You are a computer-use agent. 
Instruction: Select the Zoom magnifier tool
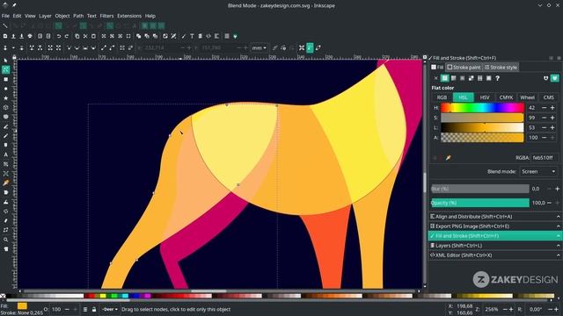click(x=5, y=240)
